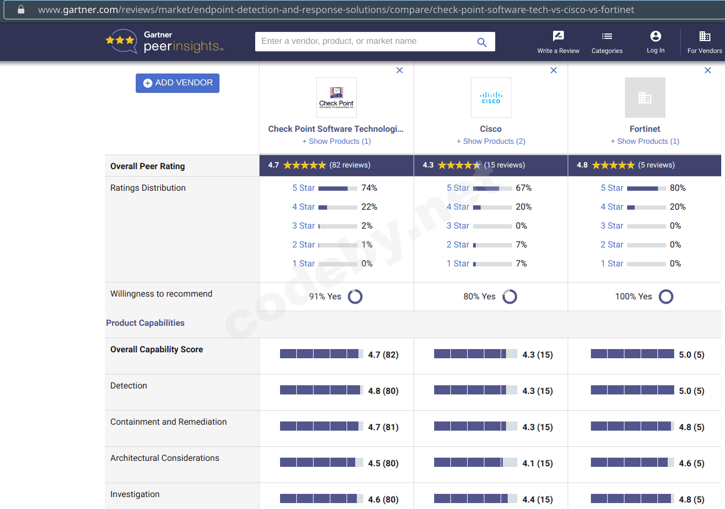This screenshot has width=725, height=509.
Task: Click the Gartner Peer Insights logo
Action: (x=165, y=42)
